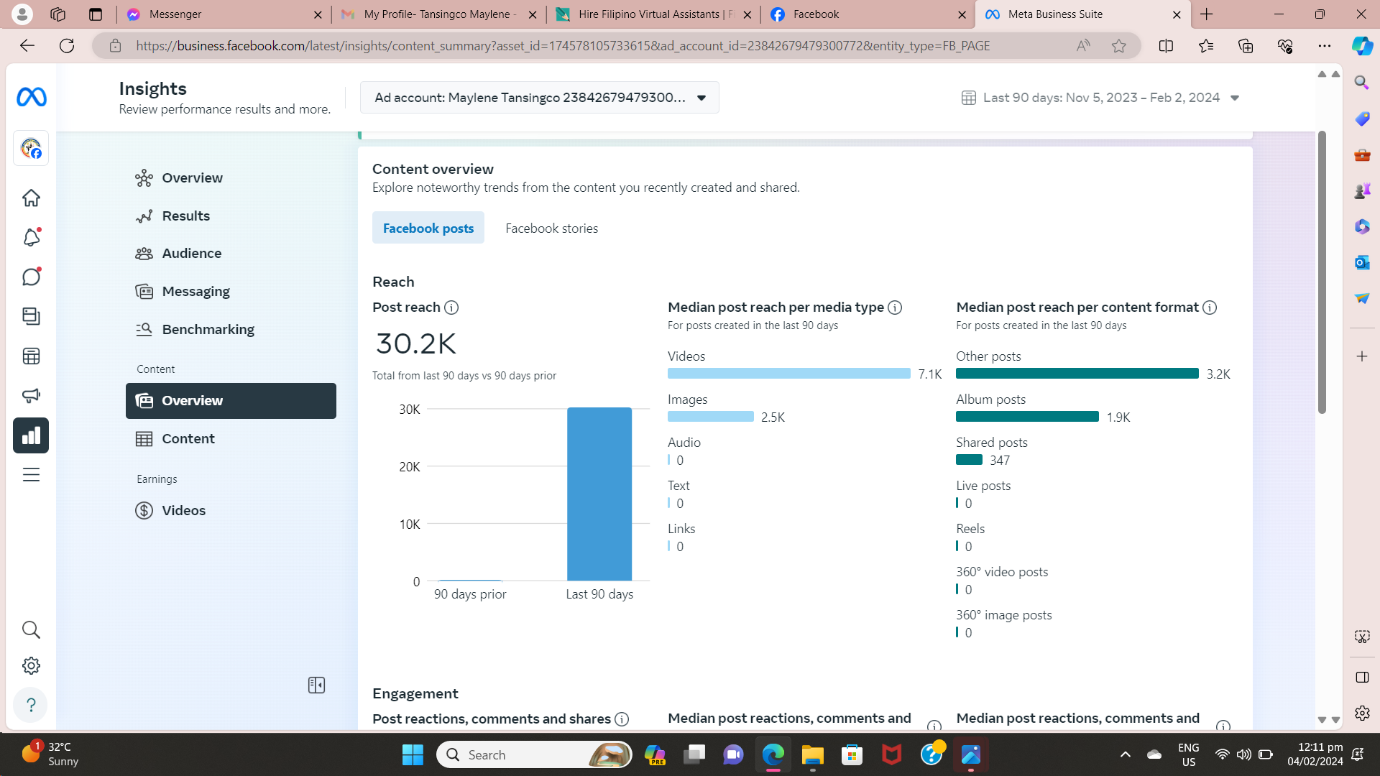Go to Audience insights section
The height and width of the screenshot is (776, 1380).
(191, 254)
